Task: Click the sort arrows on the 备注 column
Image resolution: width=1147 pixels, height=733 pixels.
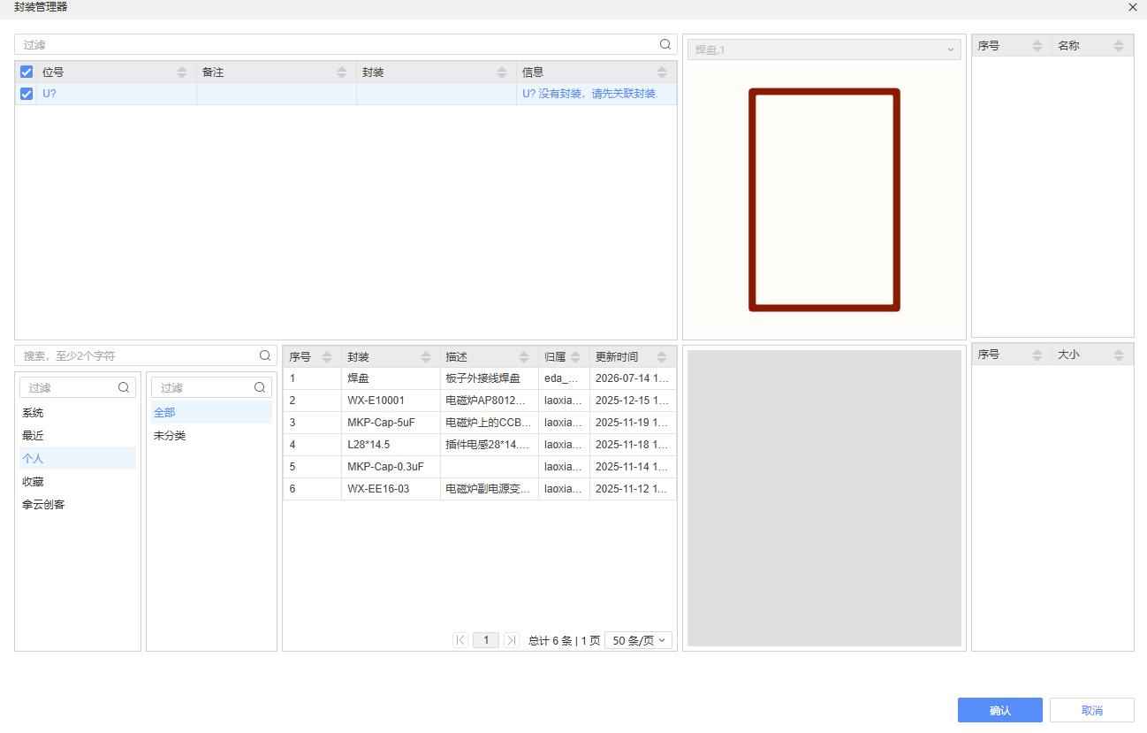Action: pos(343,73)
